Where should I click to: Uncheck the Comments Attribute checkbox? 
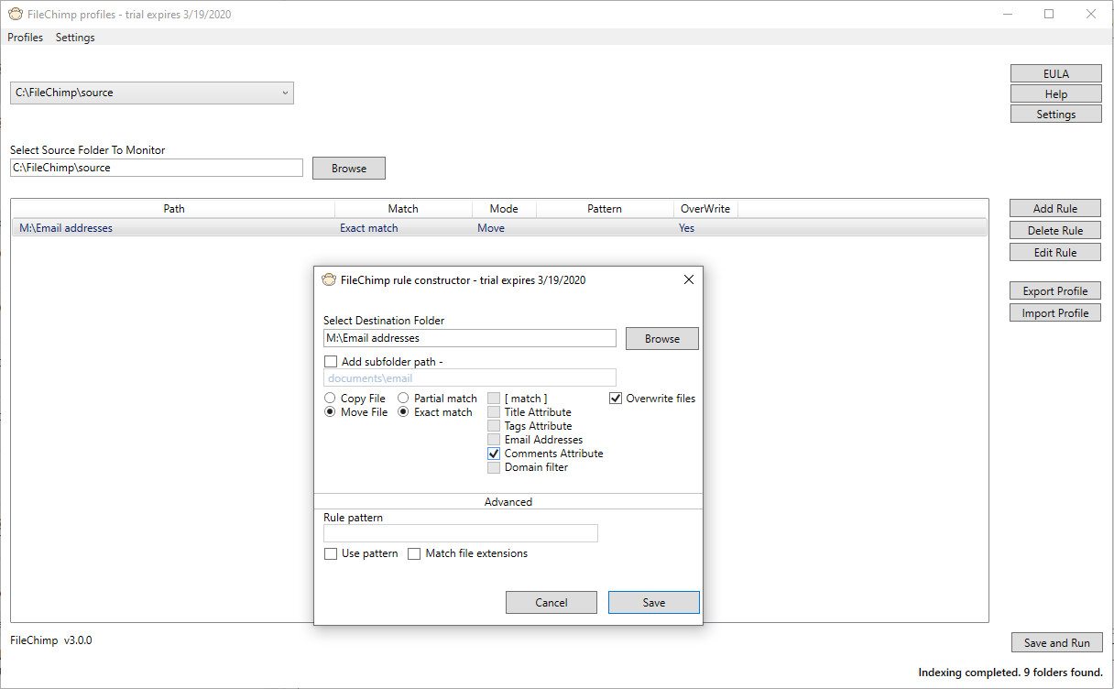point(494,454)
